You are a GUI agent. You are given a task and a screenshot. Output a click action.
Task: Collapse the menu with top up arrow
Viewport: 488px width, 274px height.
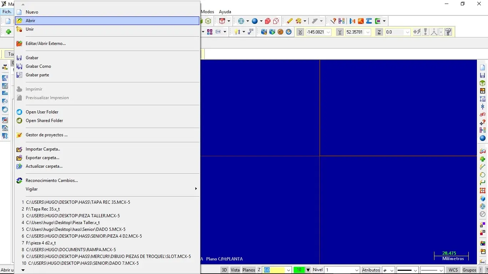tap(23, 5)
